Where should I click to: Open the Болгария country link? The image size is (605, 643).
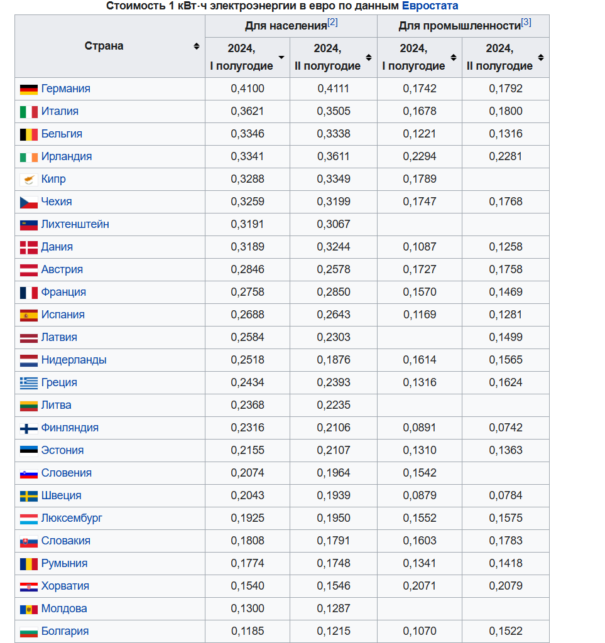tap(65, 632)
